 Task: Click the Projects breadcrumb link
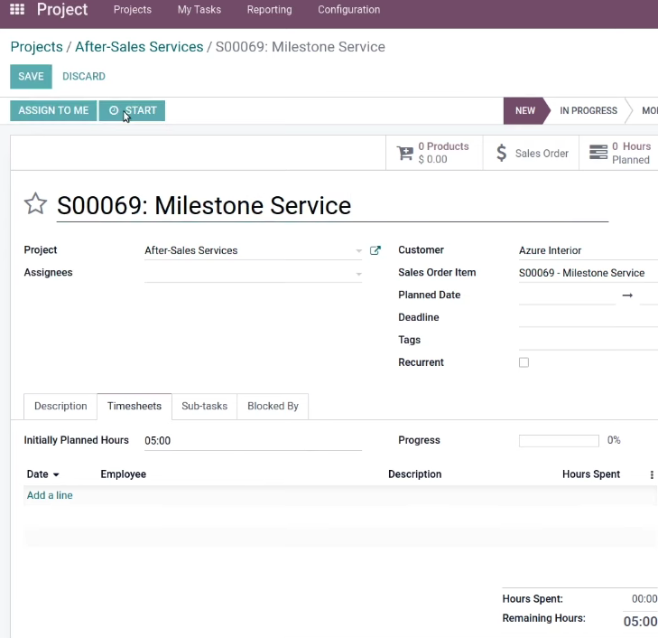pos(36,47)
